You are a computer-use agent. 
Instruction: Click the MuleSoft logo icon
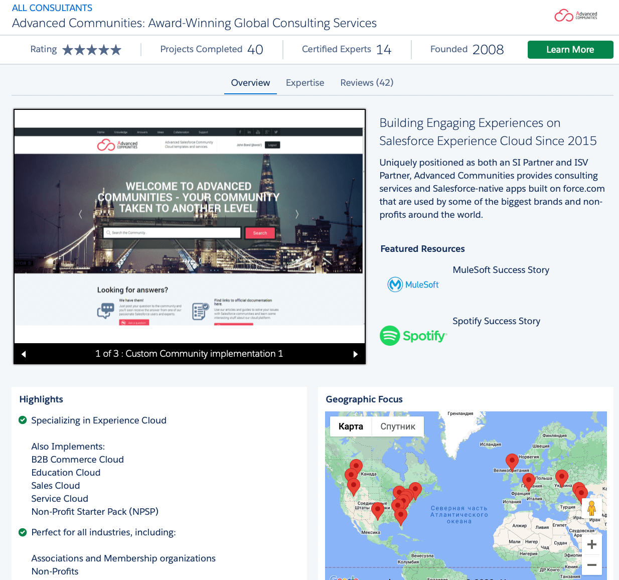[396, 284]
